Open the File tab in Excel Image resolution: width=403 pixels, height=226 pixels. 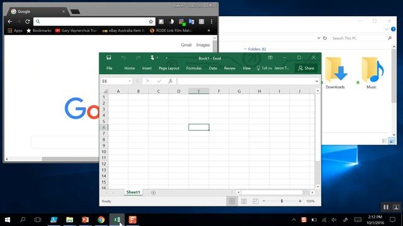pyautogui.click(x=109, y=68)
